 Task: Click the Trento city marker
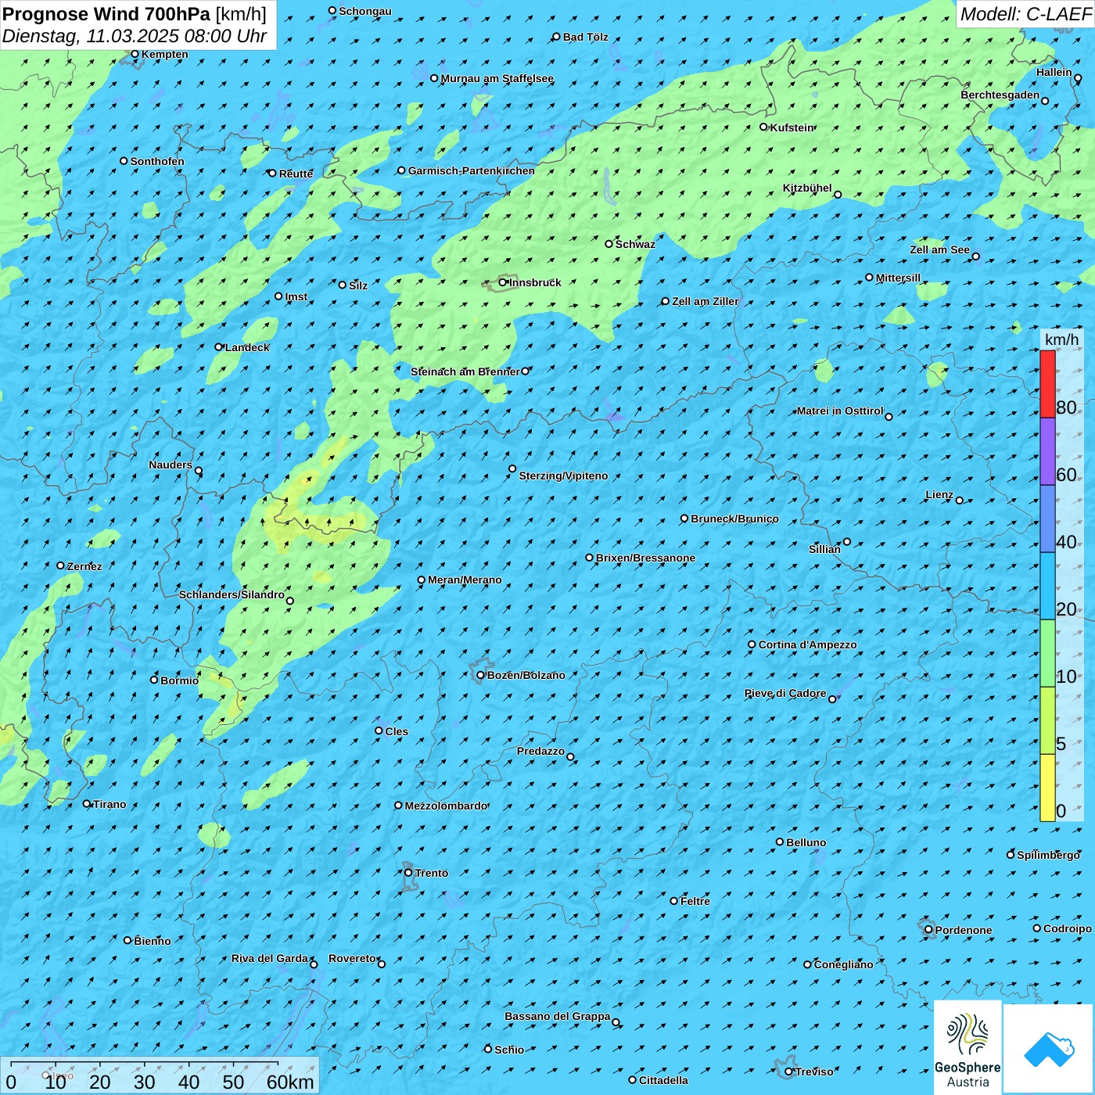pos(408,873)
